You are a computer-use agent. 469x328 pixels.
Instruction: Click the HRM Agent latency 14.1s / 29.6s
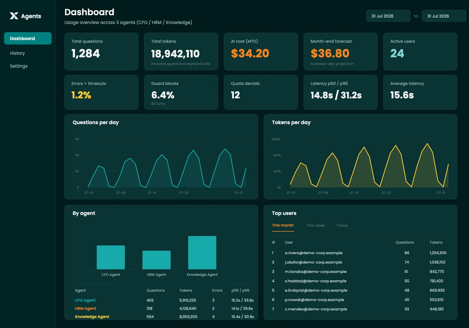[242, 308]
